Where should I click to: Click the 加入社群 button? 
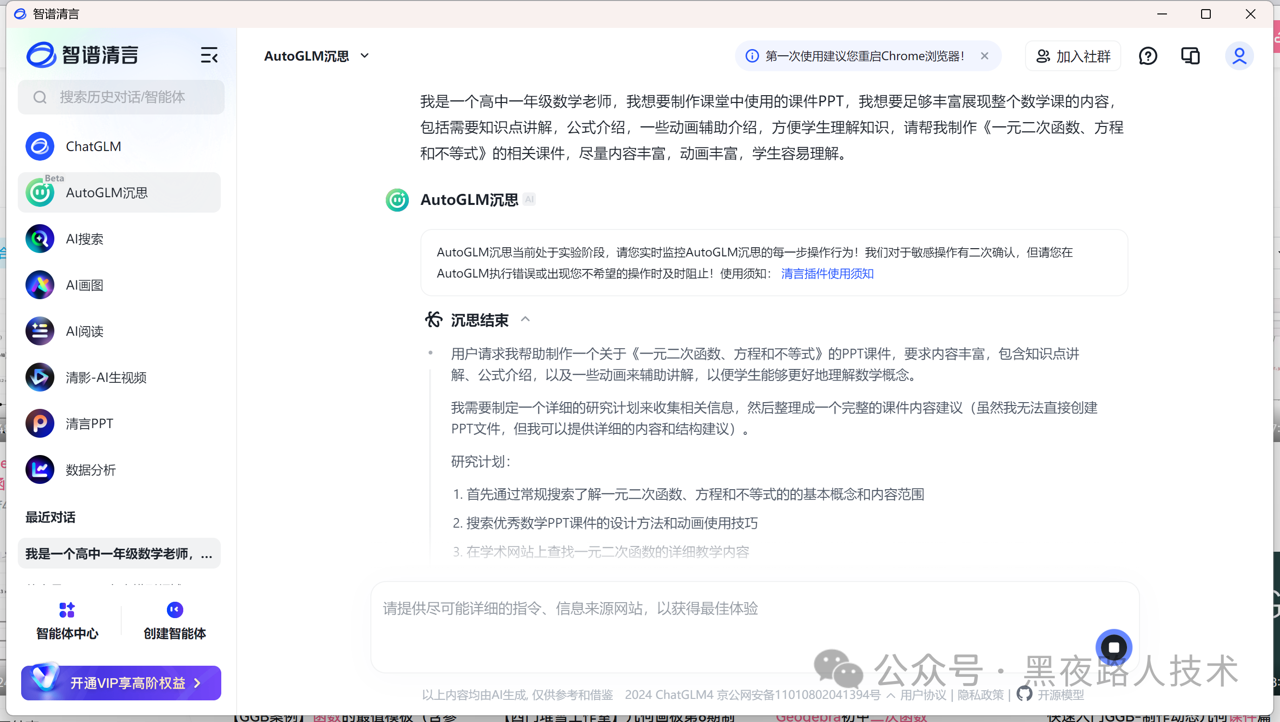tap(1073, 56)
